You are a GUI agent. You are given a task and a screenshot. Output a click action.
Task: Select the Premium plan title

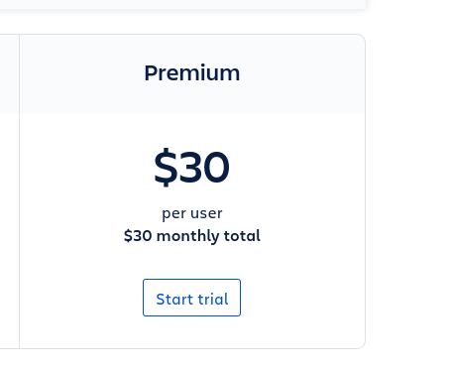point(192,73)
